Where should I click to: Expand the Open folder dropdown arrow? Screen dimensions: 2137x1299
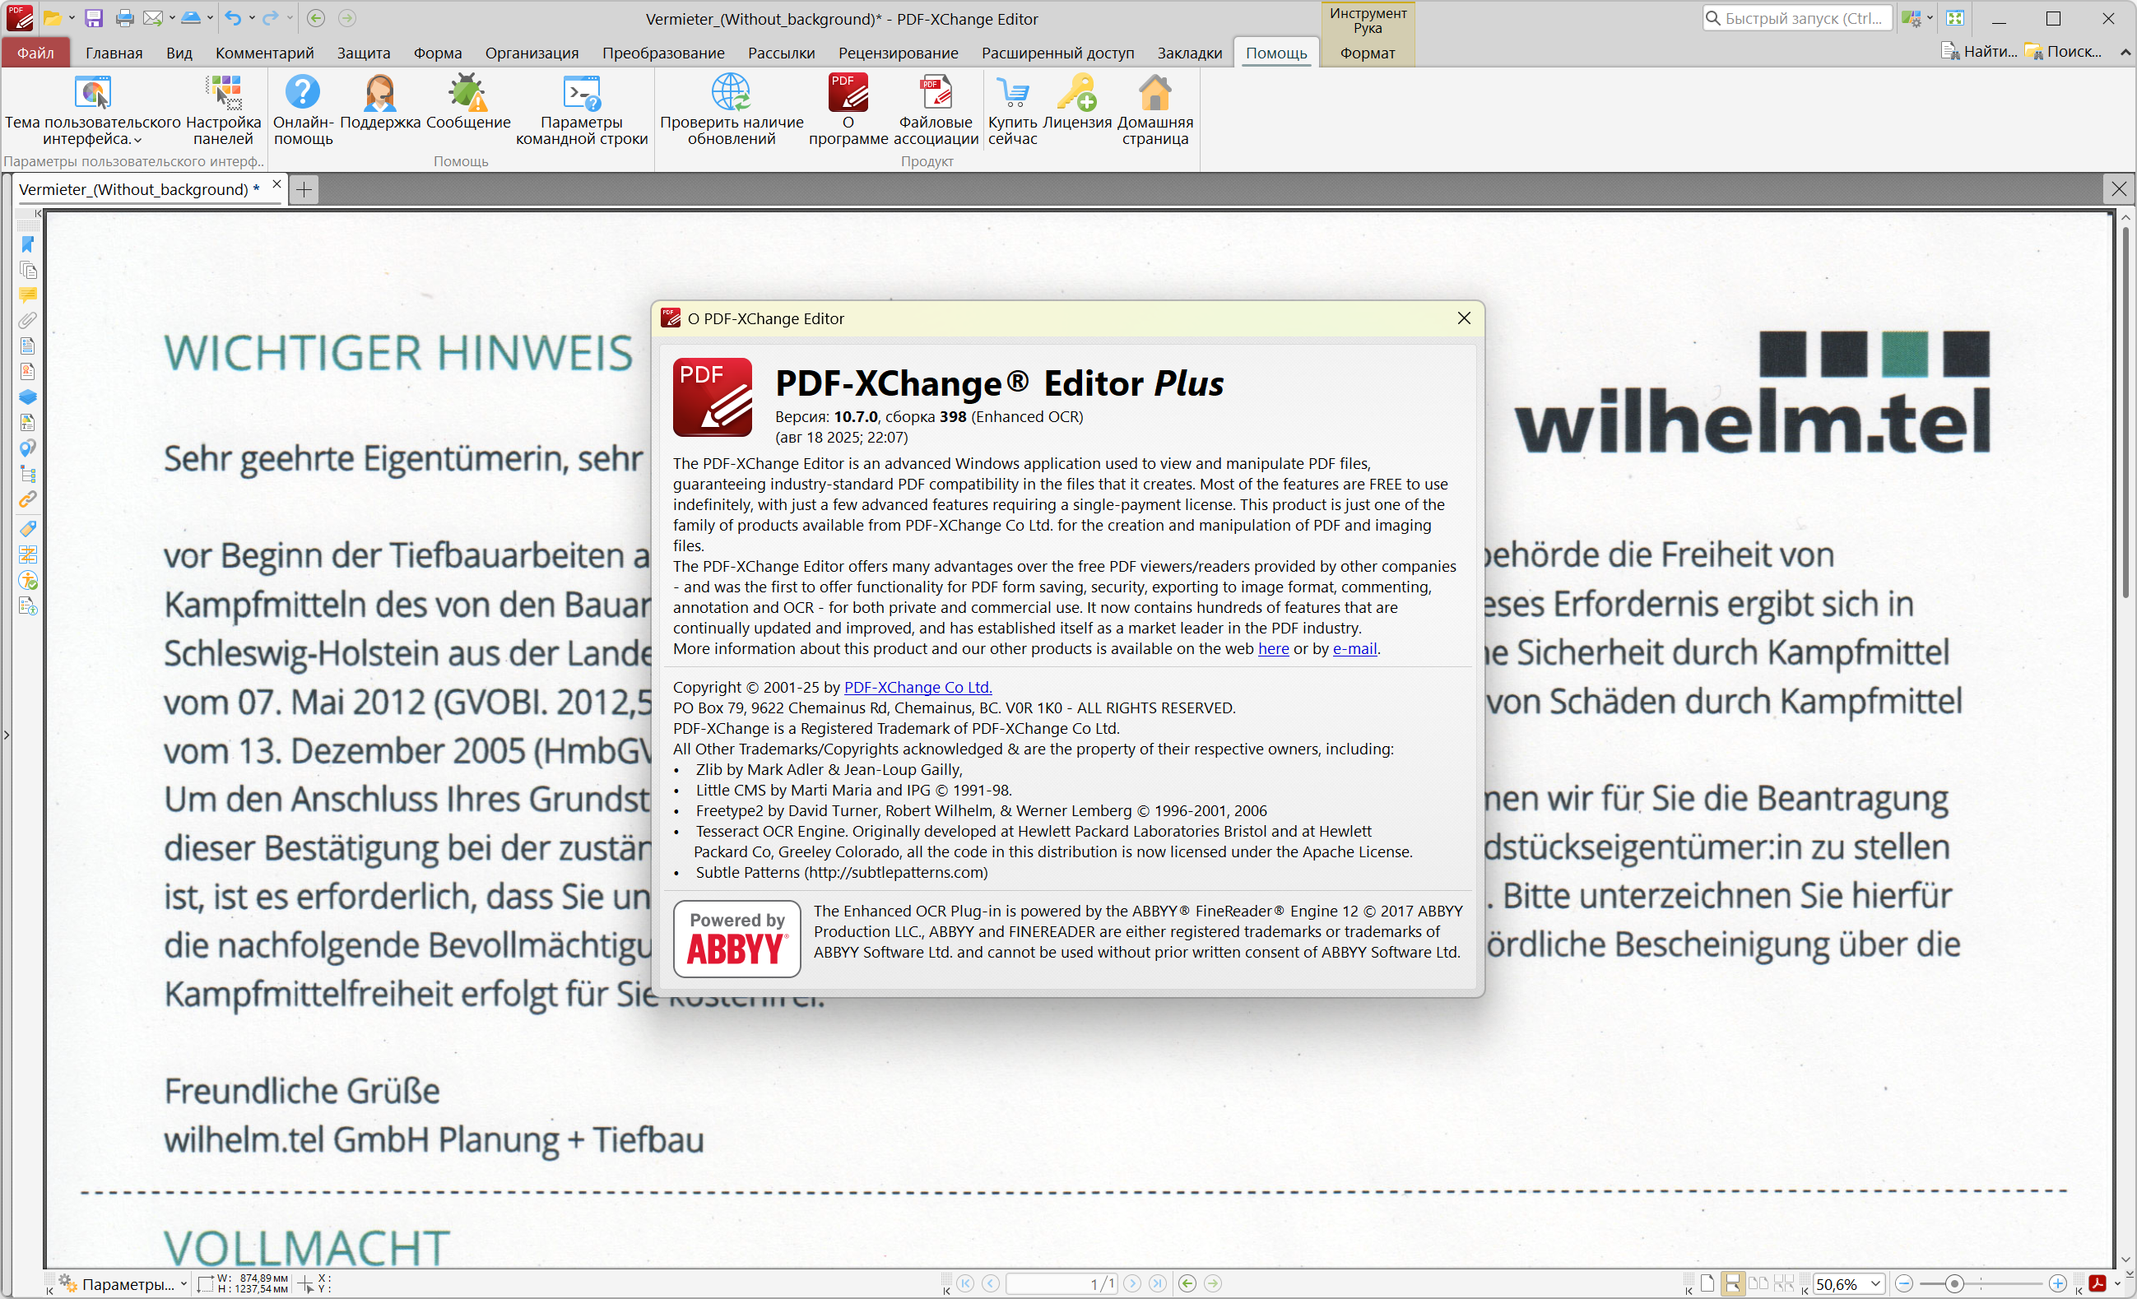72,17
